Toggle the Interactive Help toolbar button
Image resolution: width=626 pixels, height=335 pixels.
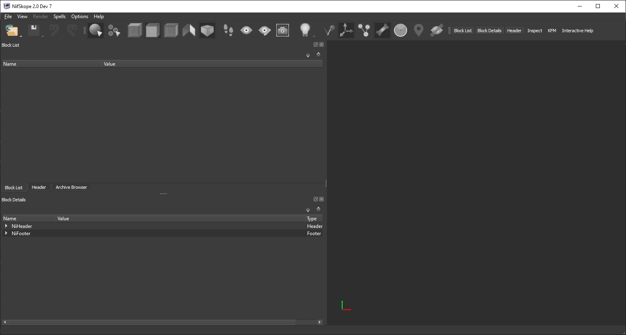tap(577, 31)
